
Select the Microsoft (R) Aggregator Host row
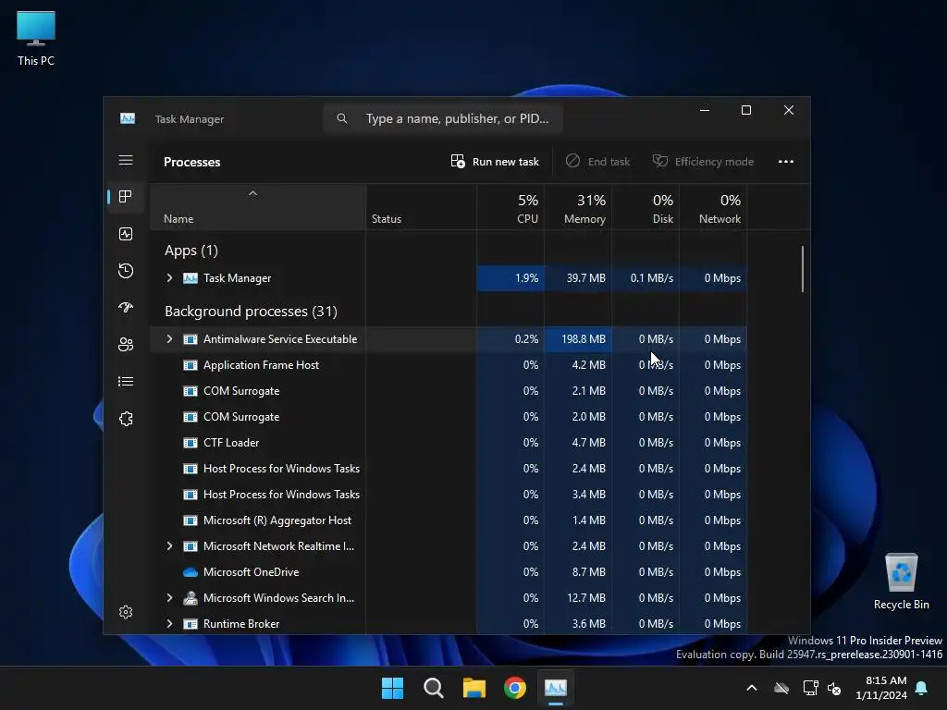point(449,520)
